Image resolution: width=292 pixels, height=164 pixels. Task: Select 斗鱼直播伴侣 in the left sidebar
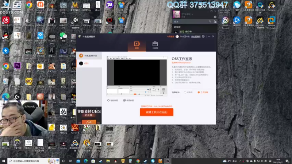coord(89,56)
